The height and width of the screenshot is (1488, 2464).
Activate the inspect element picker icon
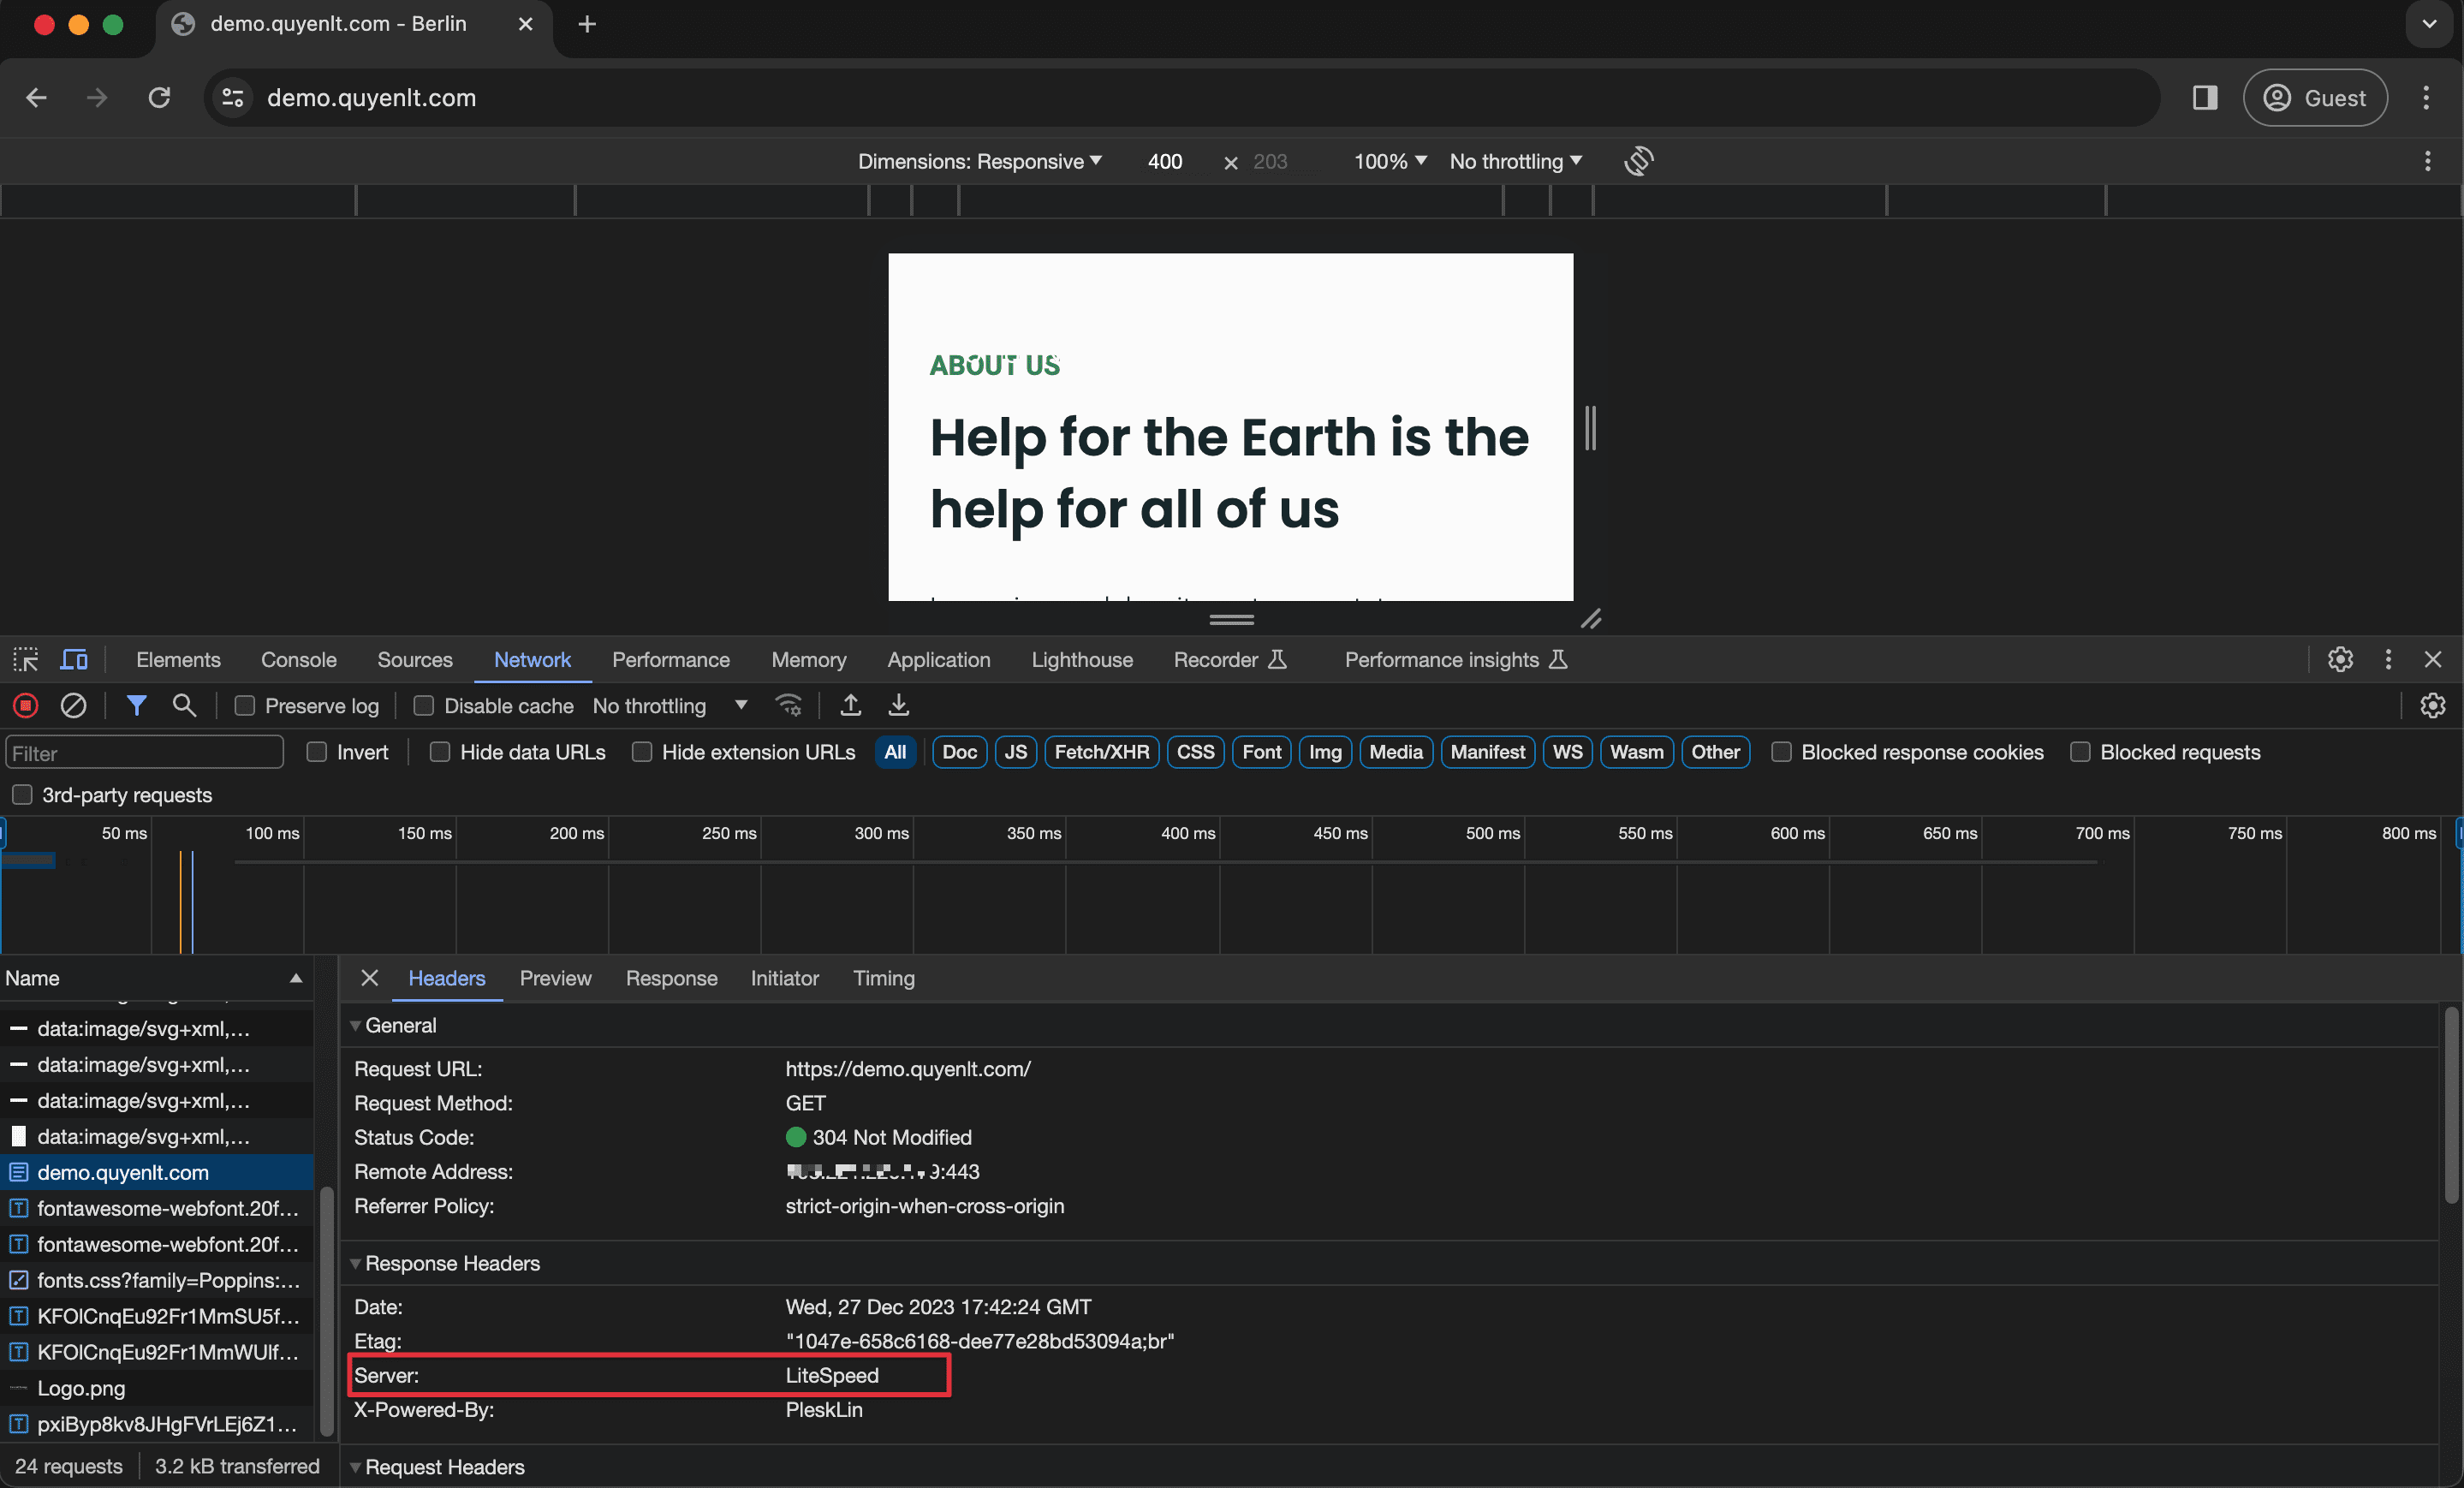(25, 660)
